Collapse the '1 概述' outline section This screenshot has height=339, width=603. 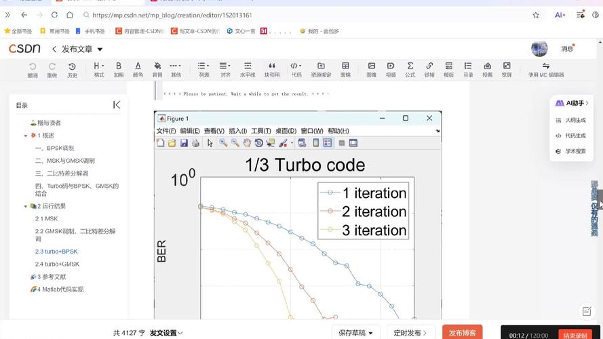click(26, 136)
